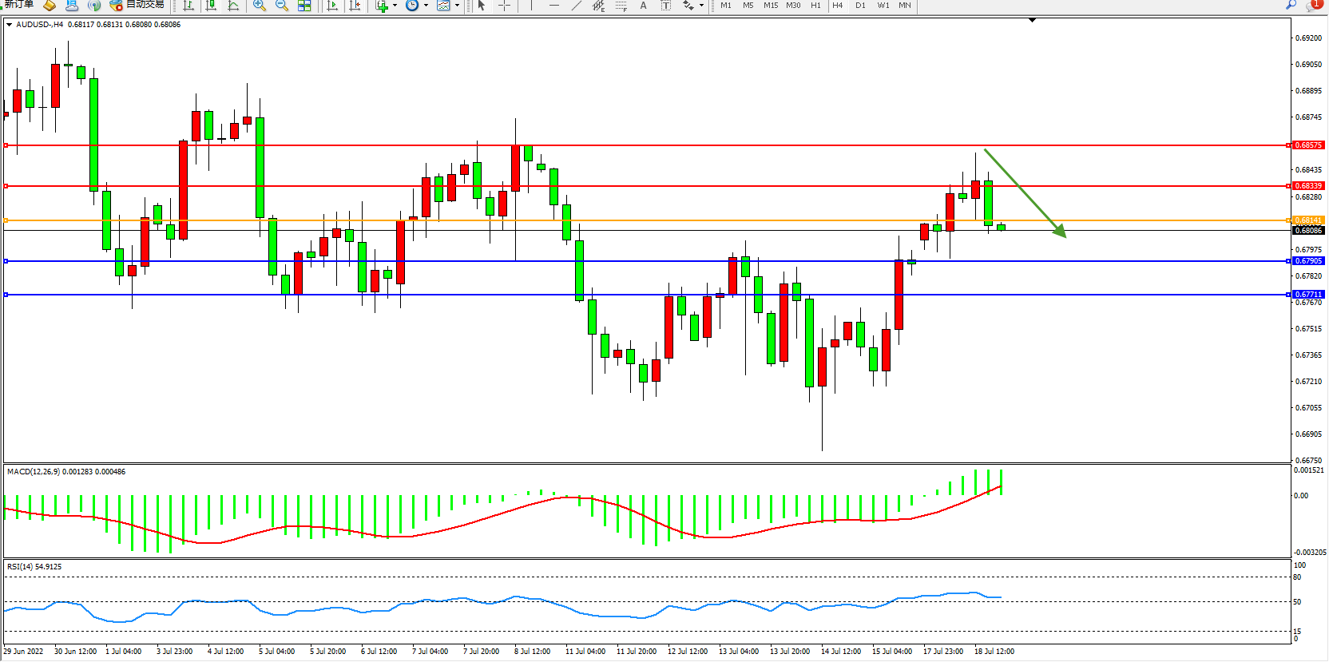Toggle bar chart display mode
The height and width of the screenshot is (662, 1329).
(x=188, y=6)
